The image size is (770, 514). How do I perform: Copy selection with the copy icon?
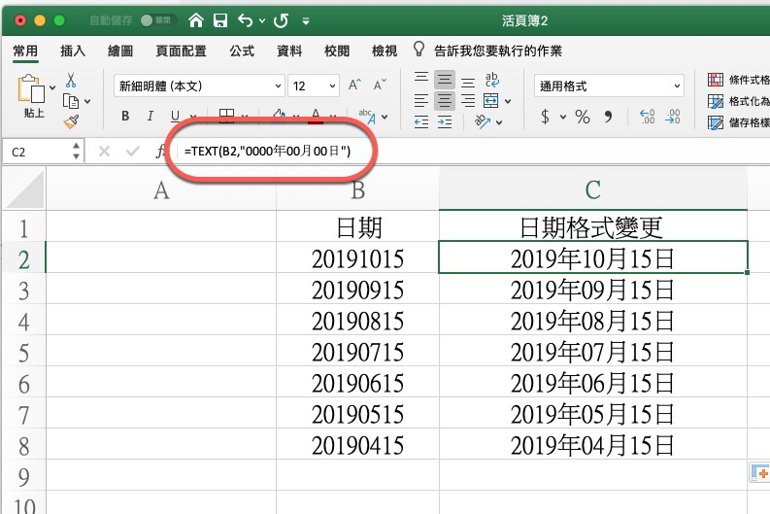point(71,101)
